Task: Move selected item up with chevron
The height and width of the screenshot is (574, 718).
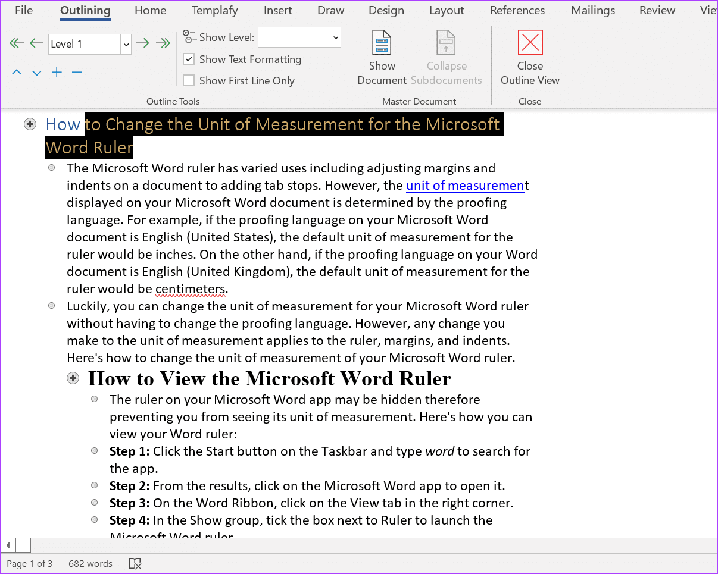Action: tap(17, 73)
